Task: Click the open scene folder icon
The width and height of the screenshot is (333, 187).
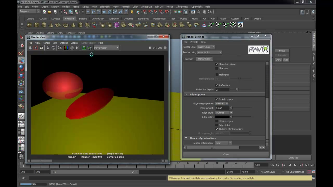Action: (49, 12)
